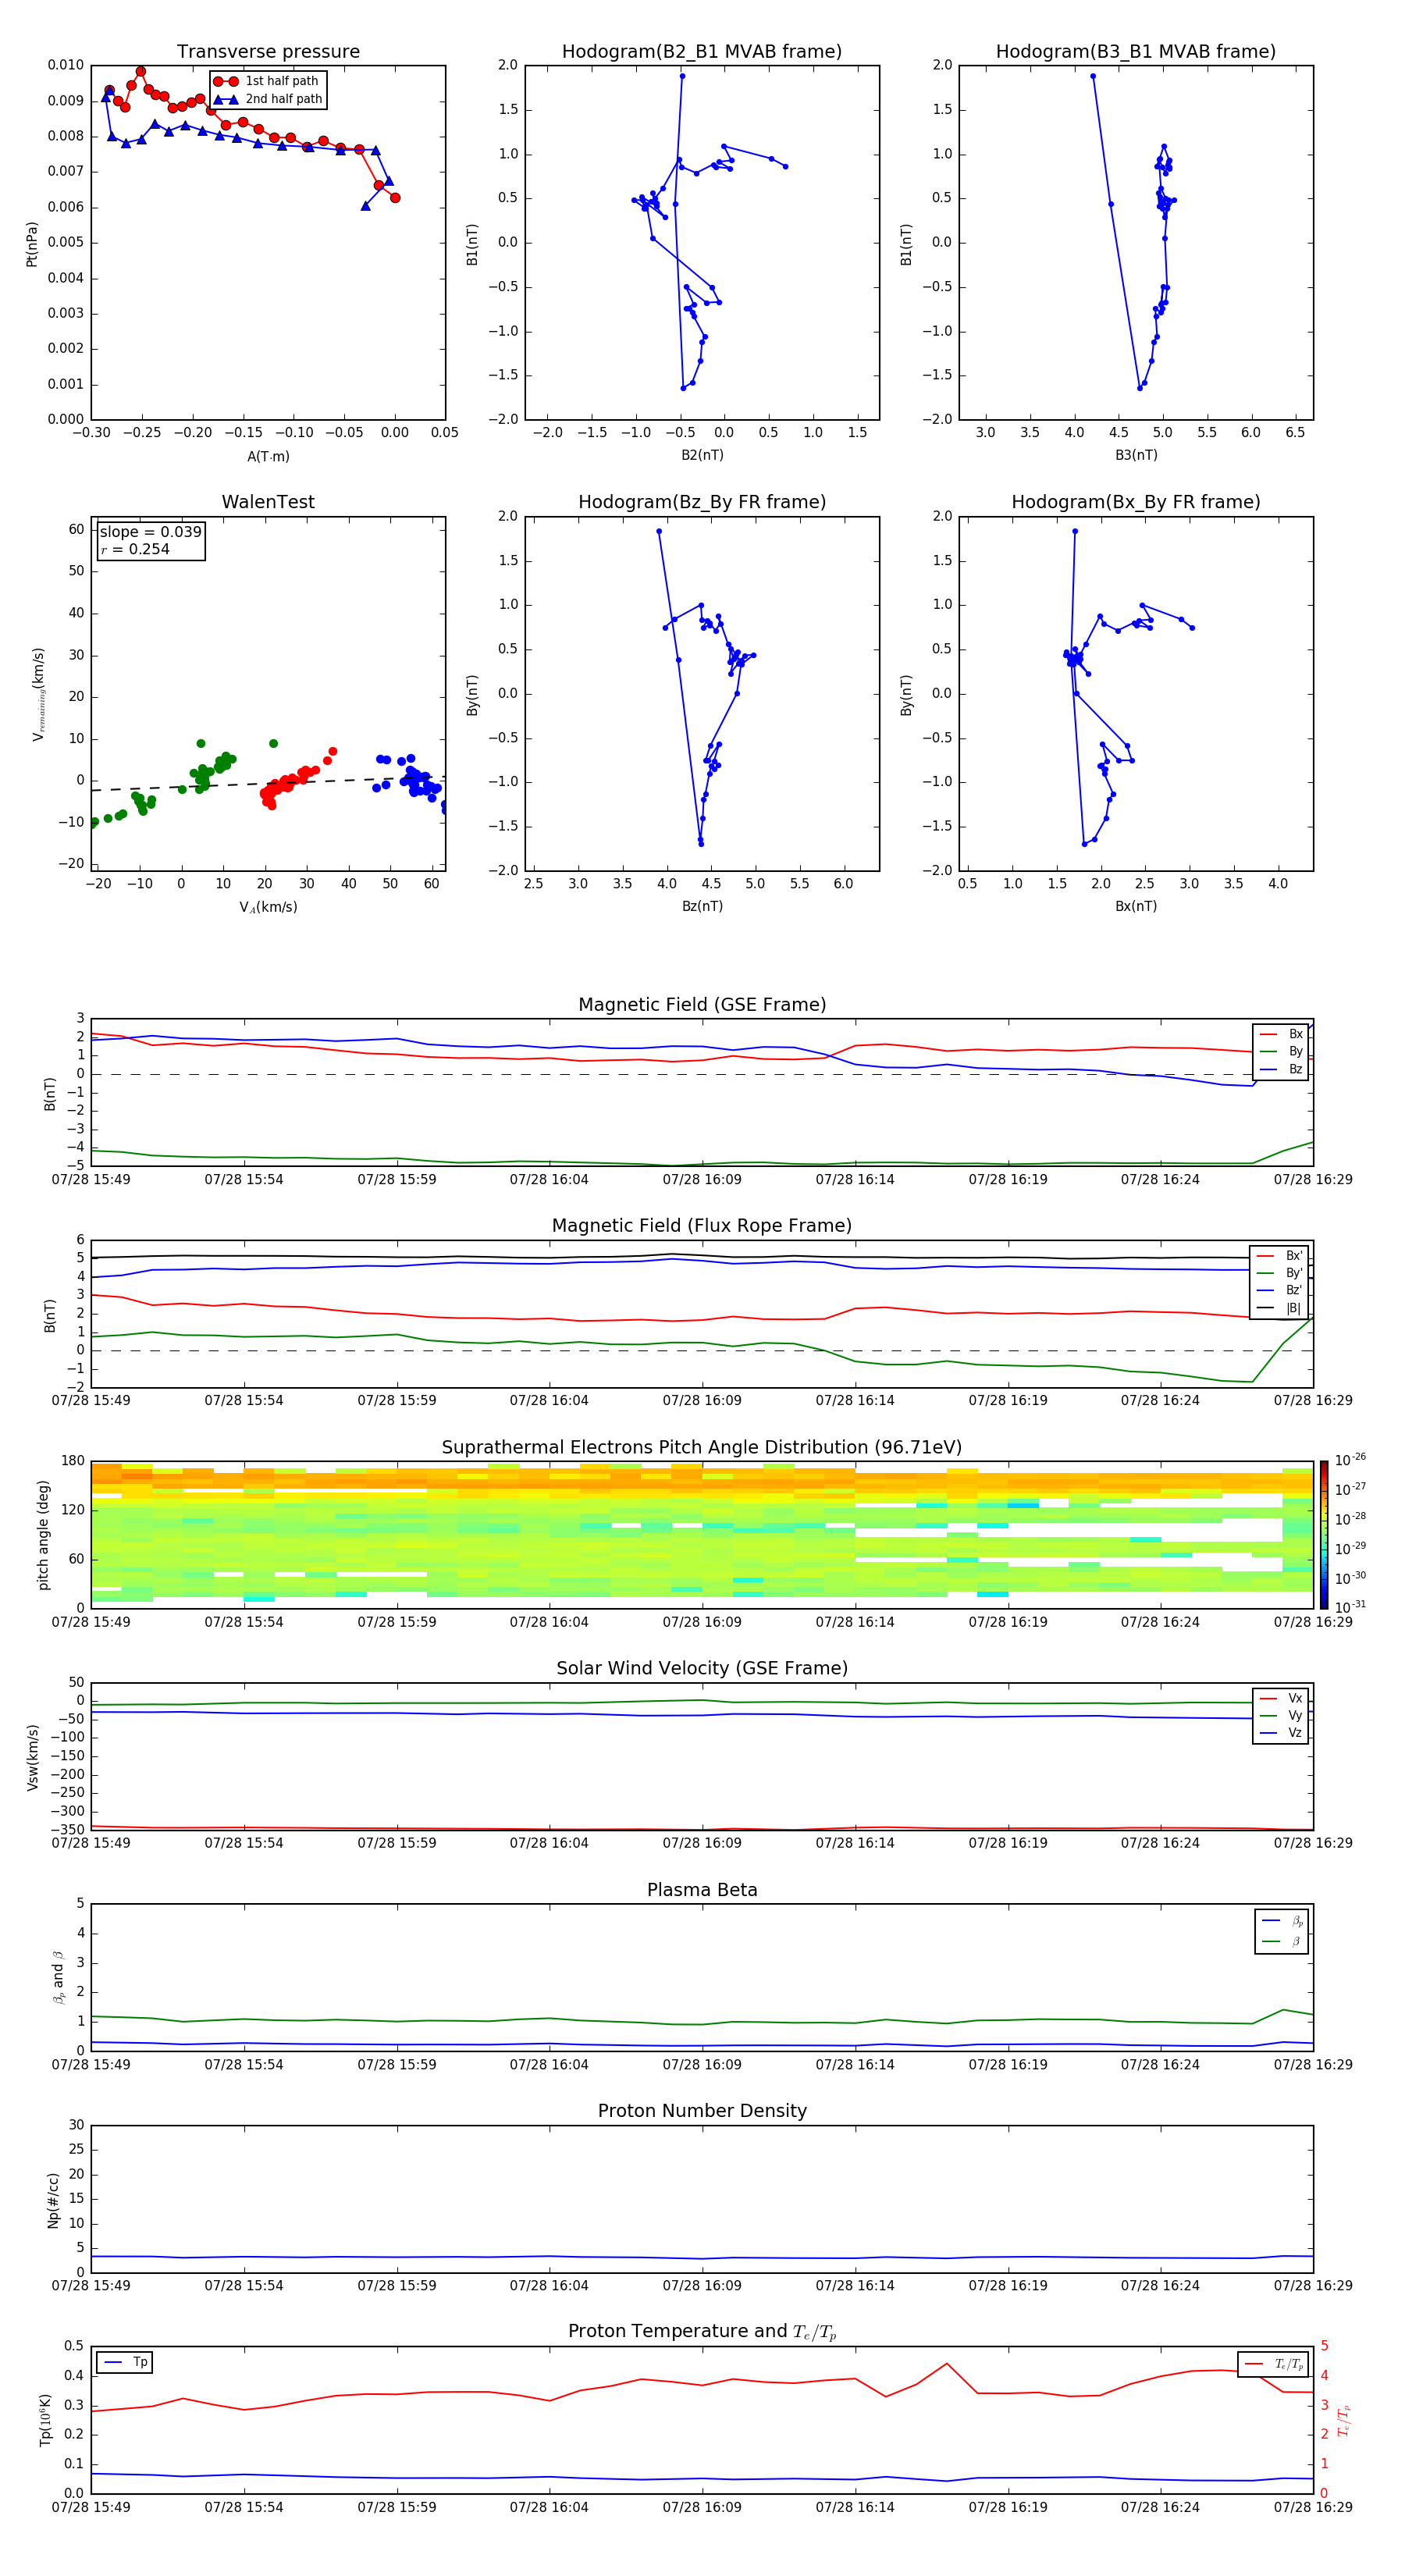Viewport: 1405px width, 2576px height.
Task: Click the 'Transverse pressure' plot title
Action: 268,52
